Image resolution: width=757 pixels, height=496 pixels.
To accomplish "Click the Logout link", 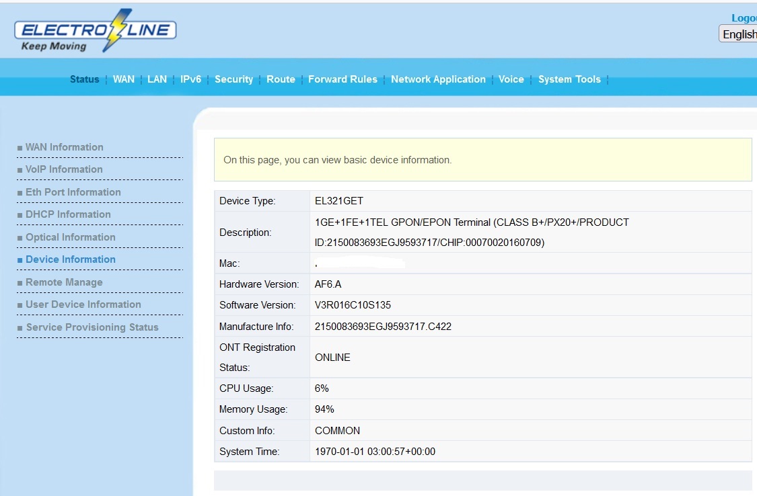I will [744, 18].
